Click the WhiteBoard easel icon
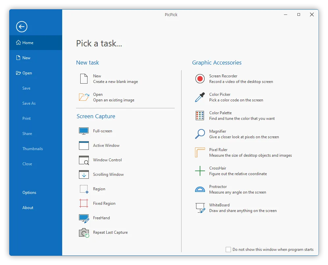328x265 pixels. pos(200,208)
